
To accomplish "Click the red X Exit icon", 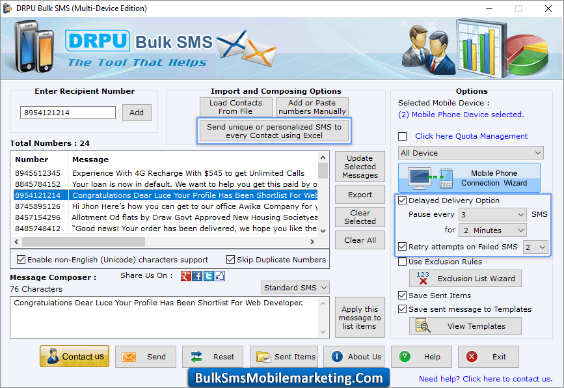I will pos(472,357).
